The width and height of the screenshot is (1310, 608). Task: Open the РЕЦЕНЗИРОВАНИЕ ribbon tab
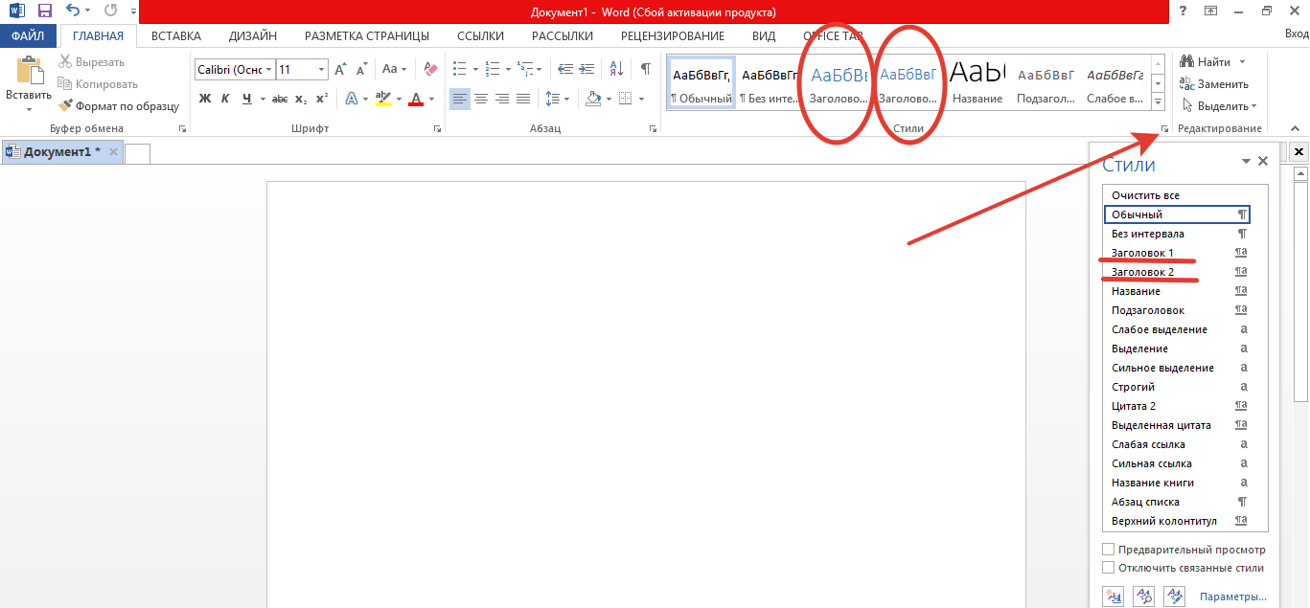pos(672,36)
